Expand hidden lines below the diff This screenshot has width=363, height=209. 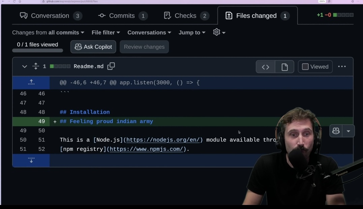tap(31, 160)
